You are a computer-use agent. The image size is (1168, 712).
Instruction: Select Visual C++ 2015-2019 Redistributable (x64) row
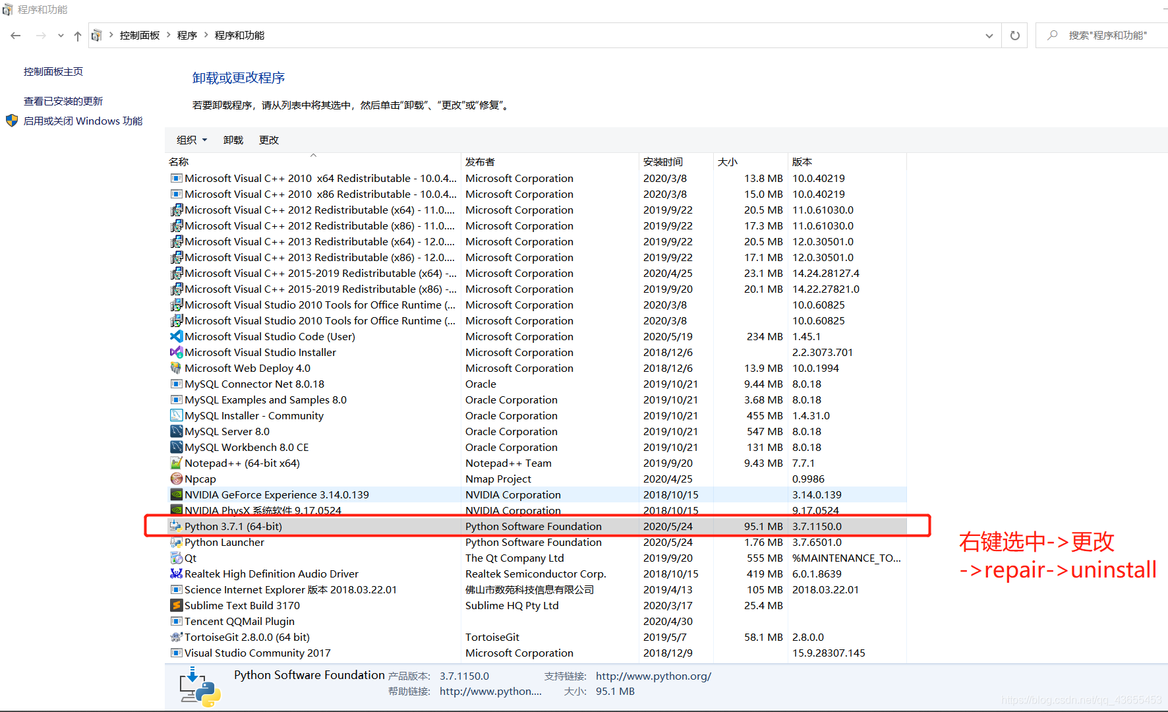point(537,273)
